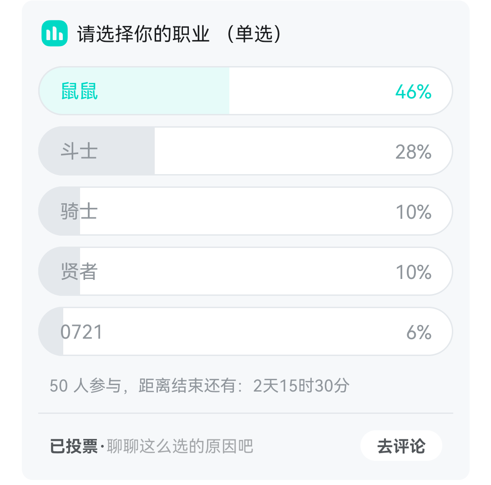This screenshot has height=485, width=491.
Task: Click the teal progress fill of 鼠鼠
Action: (134, 91)
